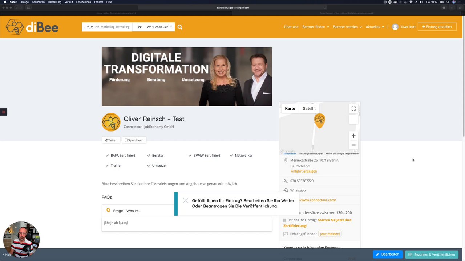Switch the map to Satellit view
This screenshot has height=261, width=465.
tap(309, 108)
